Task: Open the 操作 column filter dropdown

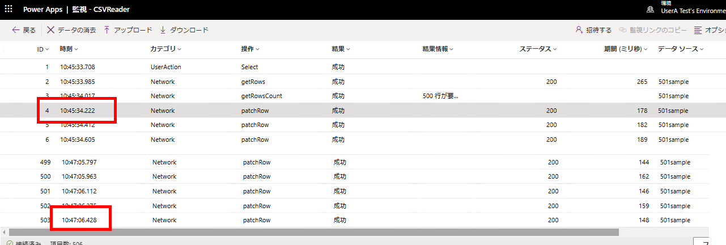Action: [258, 49]
